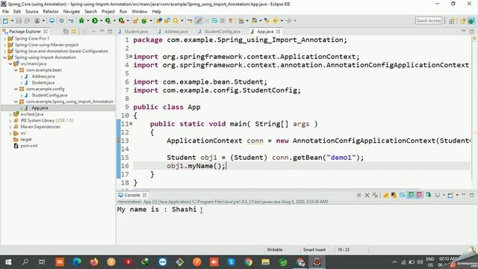Open the File menu
Viewport: 478px width, 269px height.
[5, 12]
